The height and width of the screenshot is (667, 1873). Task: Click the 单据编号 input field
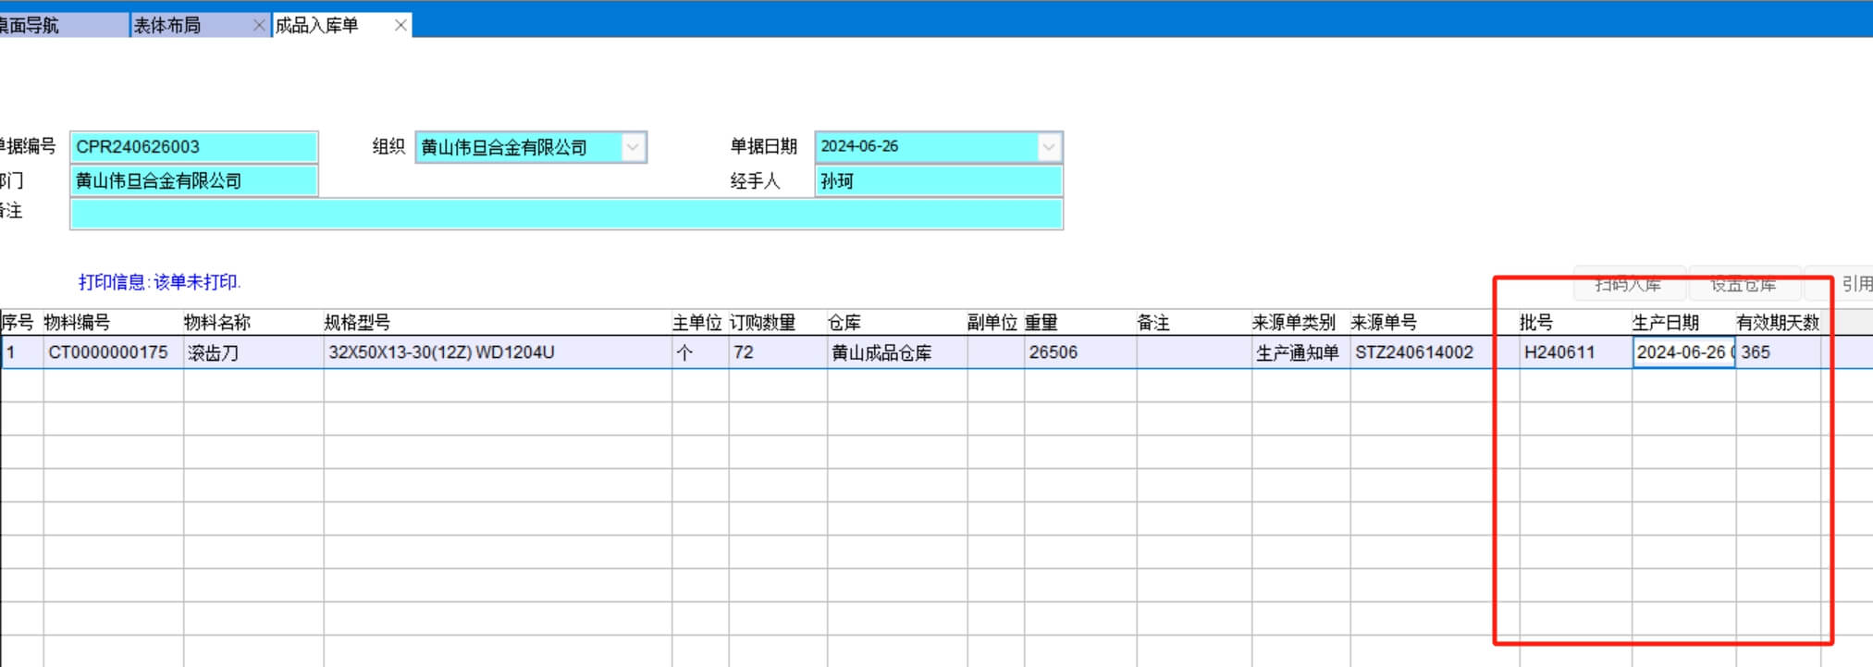click(194, 147)
